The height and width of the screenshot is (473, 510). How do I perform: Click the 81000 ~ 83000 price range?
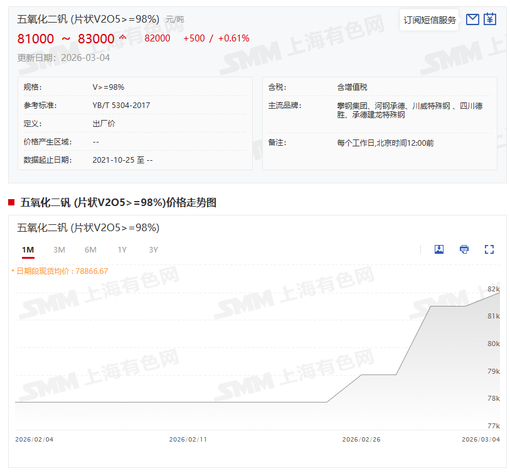point(66,39)
